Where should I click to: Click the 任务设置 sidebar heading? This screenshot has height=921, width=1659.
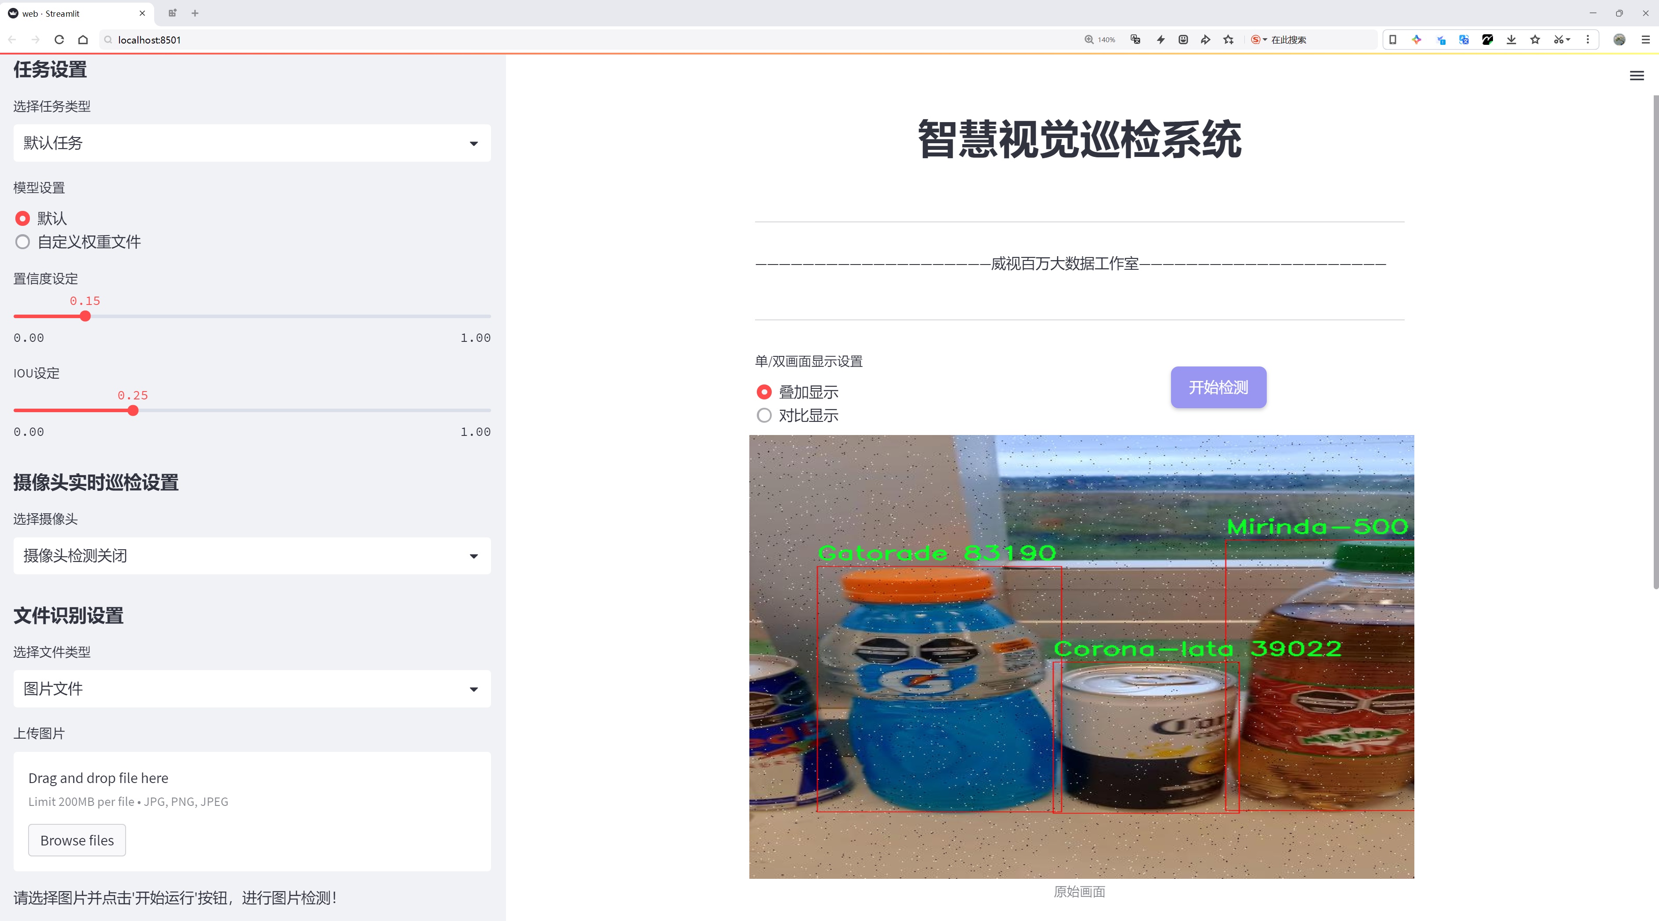(x=50, y=69)
